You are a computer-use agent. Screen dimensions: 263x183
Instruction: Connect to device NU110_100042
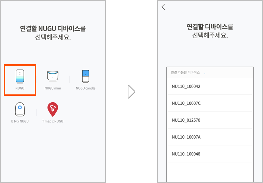(210, 87)
